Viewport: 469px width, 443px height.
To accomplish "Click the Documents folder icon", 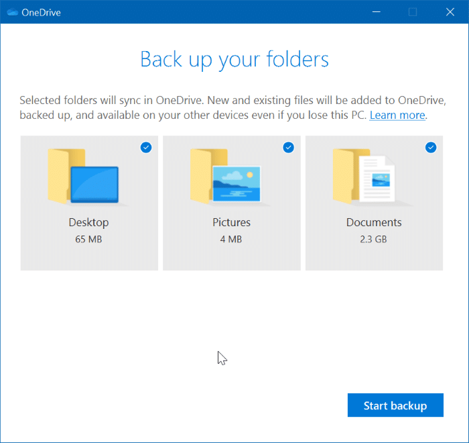I will tap(364, 177).
